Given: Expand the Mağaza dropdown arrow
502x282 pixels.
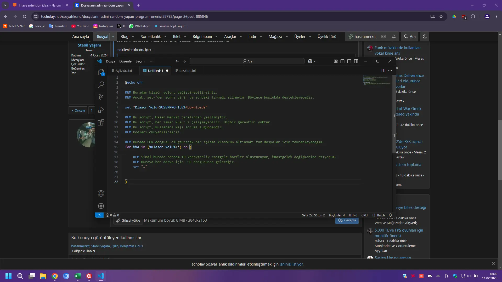Looking at the screenshot, I should (x=287, y=37).
